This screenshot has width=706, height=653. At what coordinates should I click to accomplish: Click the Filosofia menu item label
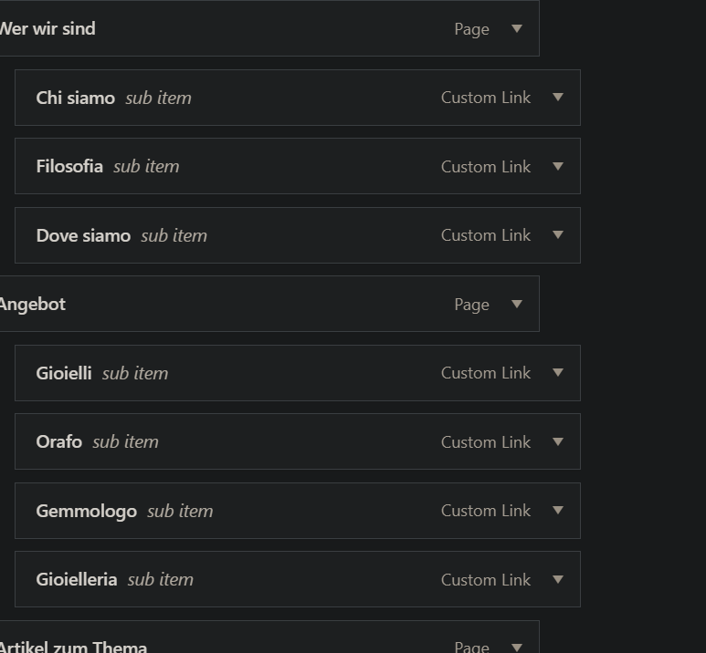pyautogui.click(x=69, y=166)
